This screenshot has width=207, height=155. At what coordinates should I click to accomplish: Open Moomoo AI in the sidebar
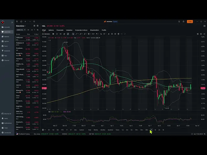pyautogui.click(x=6, y=114)
